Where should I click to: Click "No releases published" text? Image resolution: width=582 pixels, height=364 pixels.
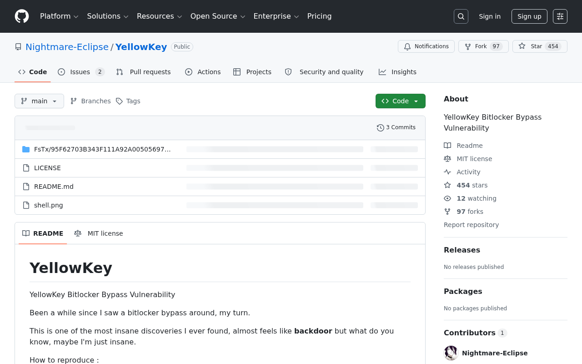coord(474,267)
